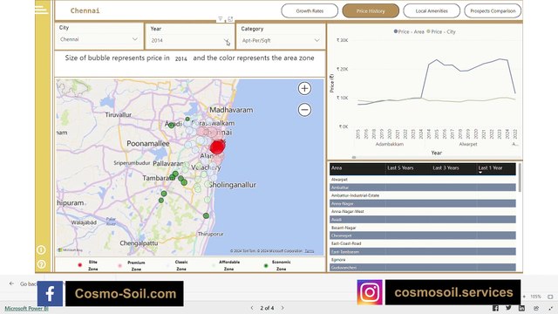The width and height of the screenshot is (558, 314).
Task: Select Anna-Nagar-West row
Action: click(x=422, y=211)
